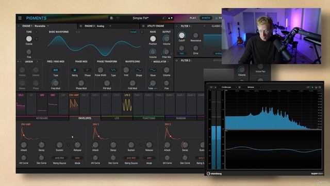The width and height of the screenshot is (330, 186).
Task: Toggle the morph button
Action: (133, 32)
